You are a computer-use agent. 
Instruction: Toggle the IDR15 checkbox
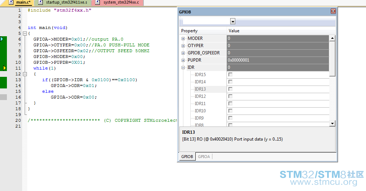tap(230, 75)
